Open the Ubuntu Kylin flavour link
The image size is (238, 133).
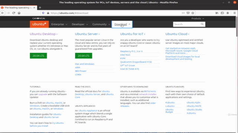pyautogui.click(x=193, y=103)
